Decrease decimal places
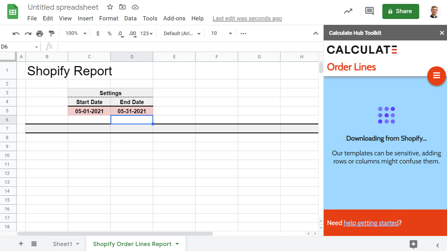The height and width of the screenshot is (251, 447). [x=121, y=34]
